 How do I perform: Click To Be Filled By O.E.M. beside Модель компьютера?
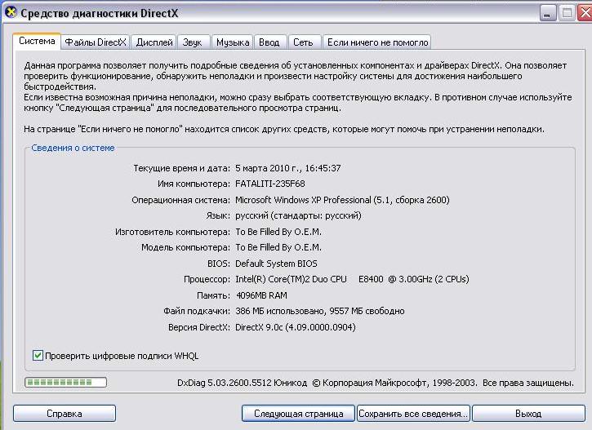(278, 247)
